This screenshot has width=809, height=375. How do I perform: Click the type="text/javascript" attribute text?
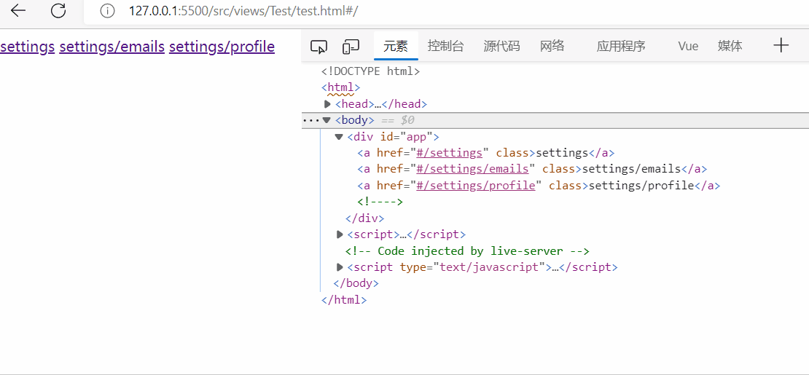[x=472, y=267]
